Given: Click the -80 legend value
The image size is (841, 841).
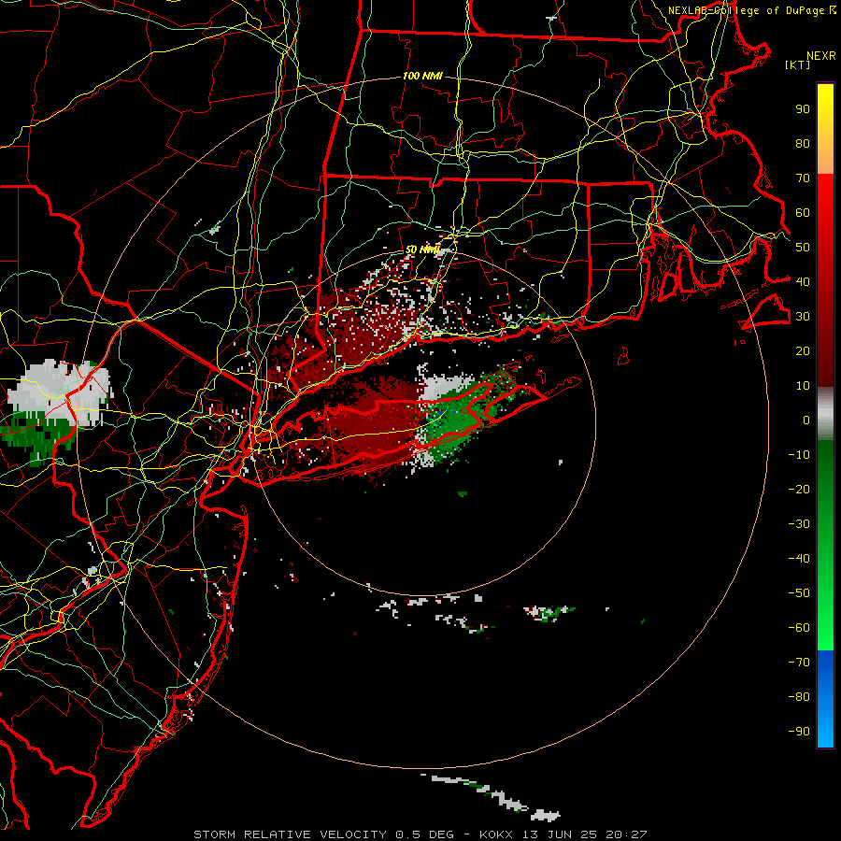Looking at the screenshot, I should click(799, 697).
